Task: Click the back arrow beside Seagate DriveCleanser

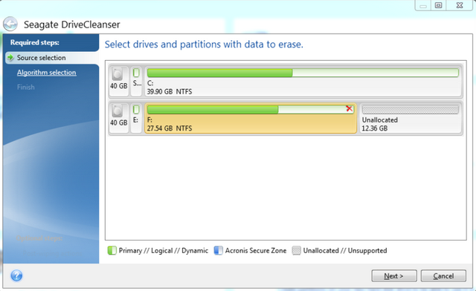Action: (10, 24)
